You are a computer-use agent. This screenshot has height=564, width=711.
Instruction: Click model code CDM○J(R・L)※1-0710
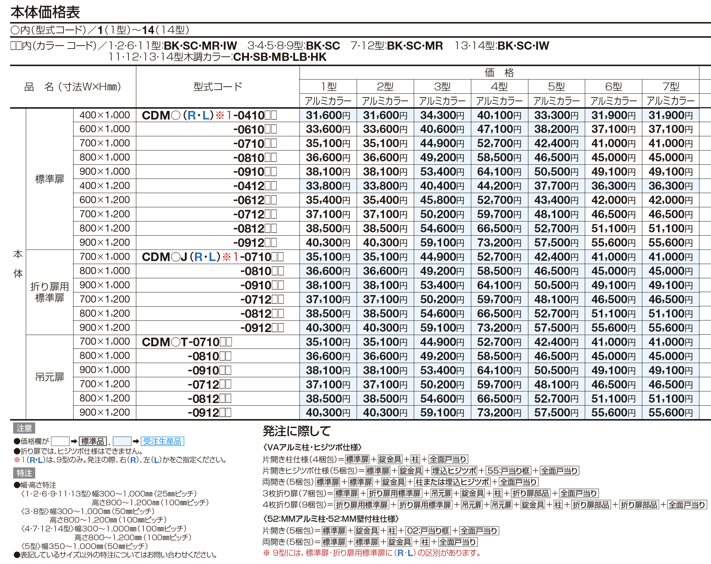point(213,257)
